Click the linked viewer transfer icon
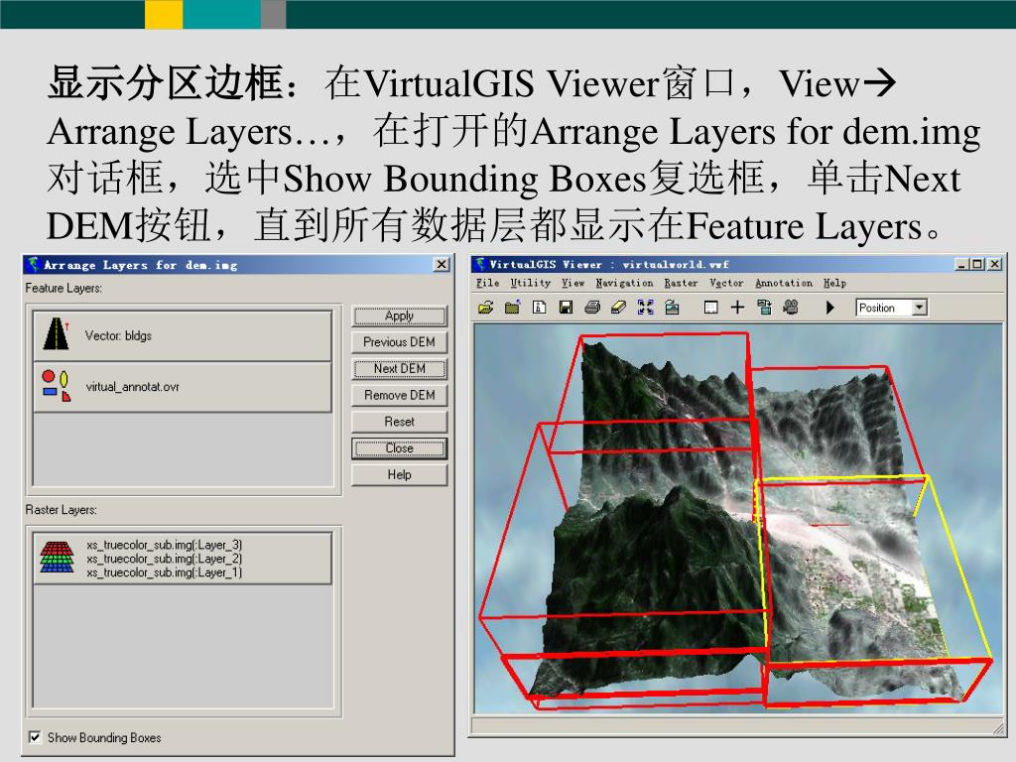The image size is (1016, 762). click(764, 308)
